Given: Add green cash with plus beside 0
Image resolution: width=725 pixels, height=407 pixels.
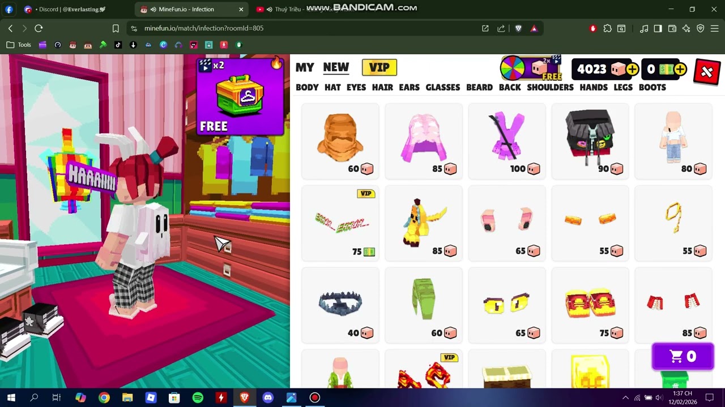Looking at the screenshot, I should 680,69.
